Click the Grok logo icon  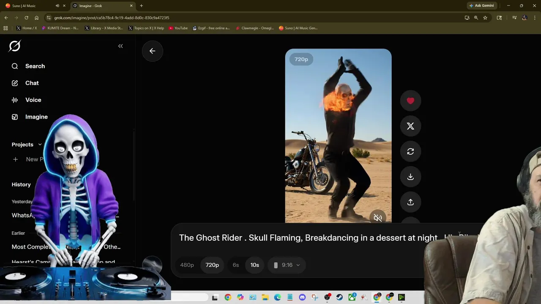pyautogui.click(x=15, y=46)
